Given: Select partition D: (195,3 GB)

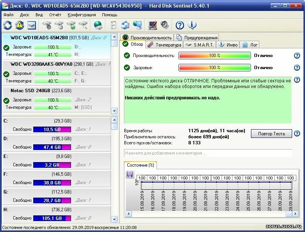Looking at the screenshot, I should (x=56, y=143).
